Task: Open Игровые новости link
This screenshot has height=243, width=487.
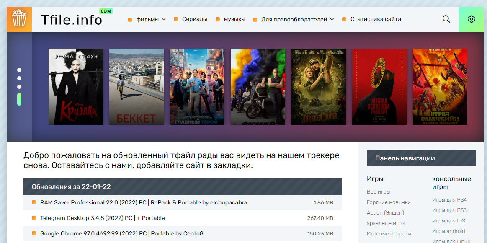Action: pos(389,234)
